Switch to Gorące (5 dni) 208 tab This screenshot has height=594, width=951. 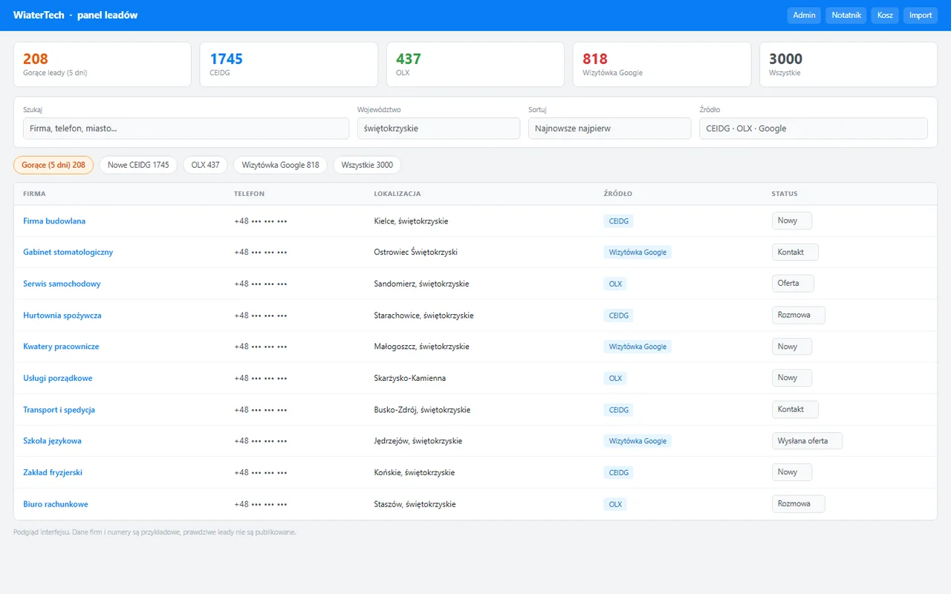(53, 165)
